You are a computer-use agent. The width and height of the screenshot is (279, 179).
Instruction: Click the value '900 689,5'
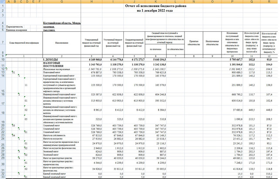[x=237, y=73]
